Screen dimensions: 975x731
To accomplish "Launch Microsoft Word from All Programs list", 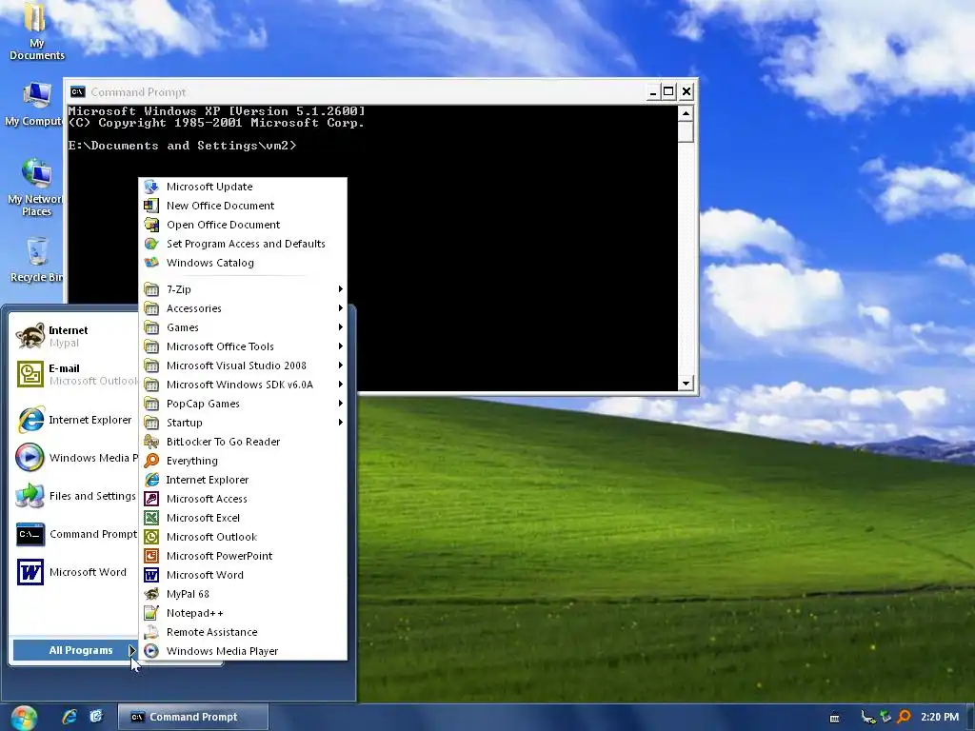I will pos(243,575).
